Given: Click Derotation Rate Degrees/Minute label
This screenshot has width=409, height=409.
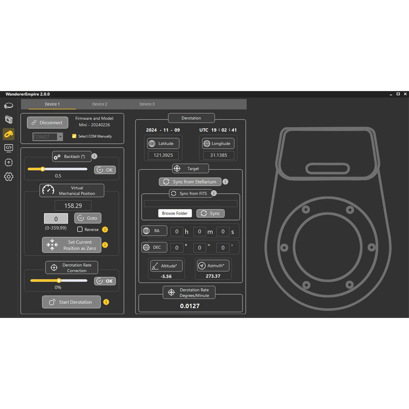Looking at the screenshot, I should point(189,292).
